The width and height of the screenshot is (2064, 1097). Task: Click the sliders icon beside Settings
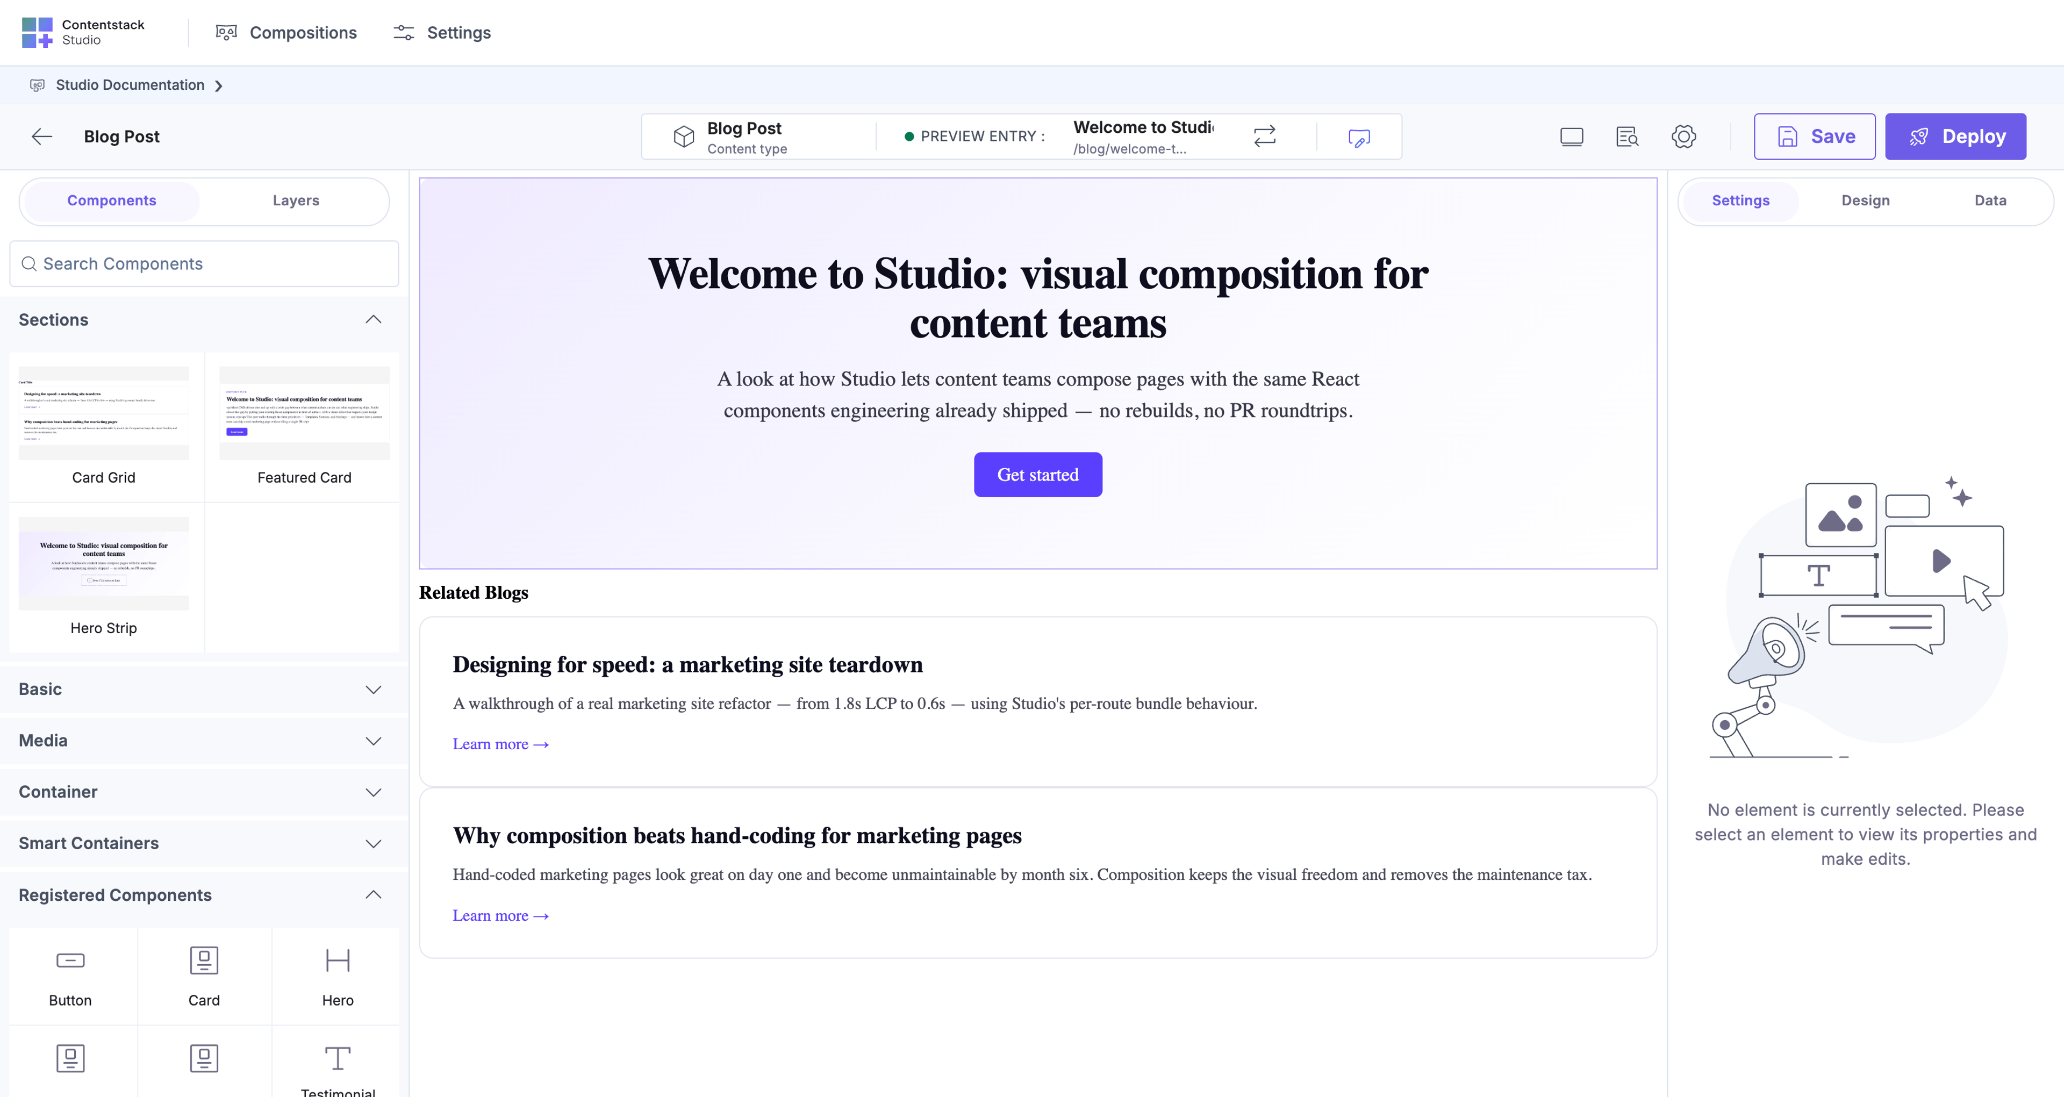tap(404, 33)
